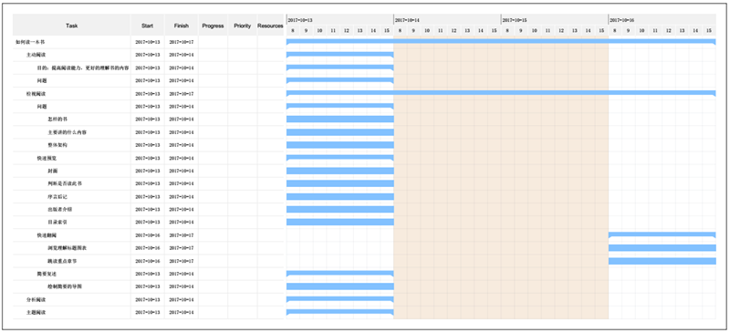This screenshot has height=333, width=730.
Task: Click the Resources column header
Action: (x=270, y=26)
